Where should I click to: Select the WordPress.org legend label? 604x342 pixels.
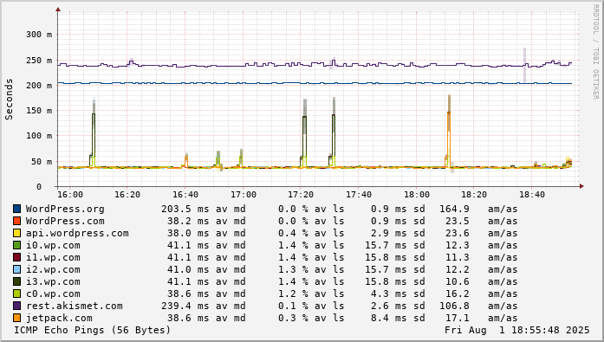click(x=65, y=209)
